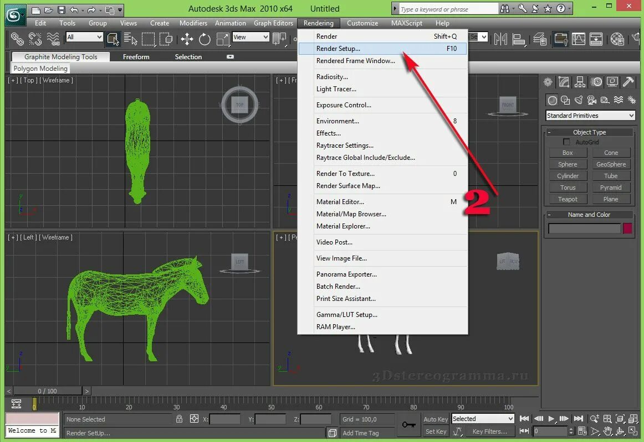Enable the AutoGrid checkbox
Viewport: 644px width, 442px height.
pos(567,142)
